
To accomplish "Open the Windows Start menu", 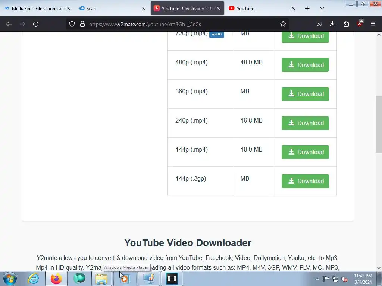I will point(10,279).
